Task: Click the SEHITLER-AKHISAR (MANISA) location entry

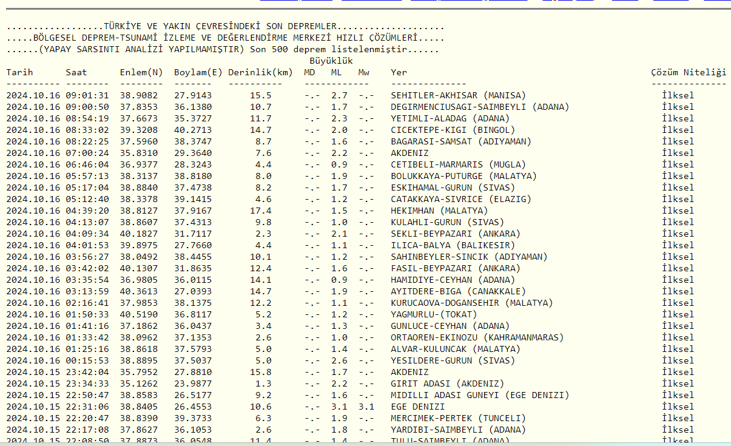Action: (x=458, y=95)
